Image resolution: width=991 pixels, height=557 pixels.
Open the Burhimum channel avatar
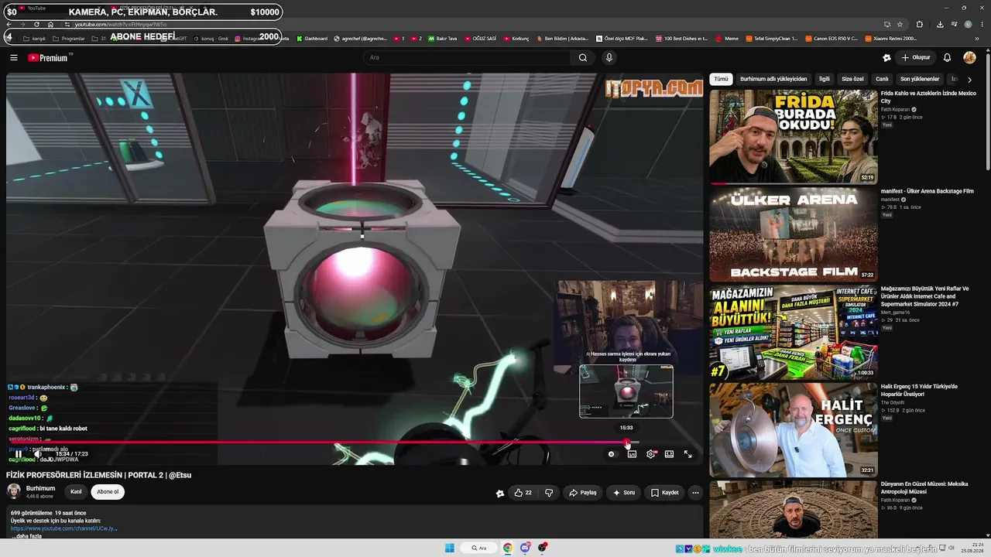coord(14,491)
